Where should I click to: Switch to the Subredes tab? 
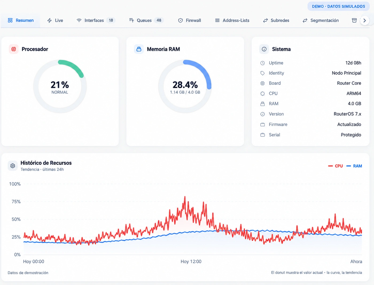[x=276, y=21]
